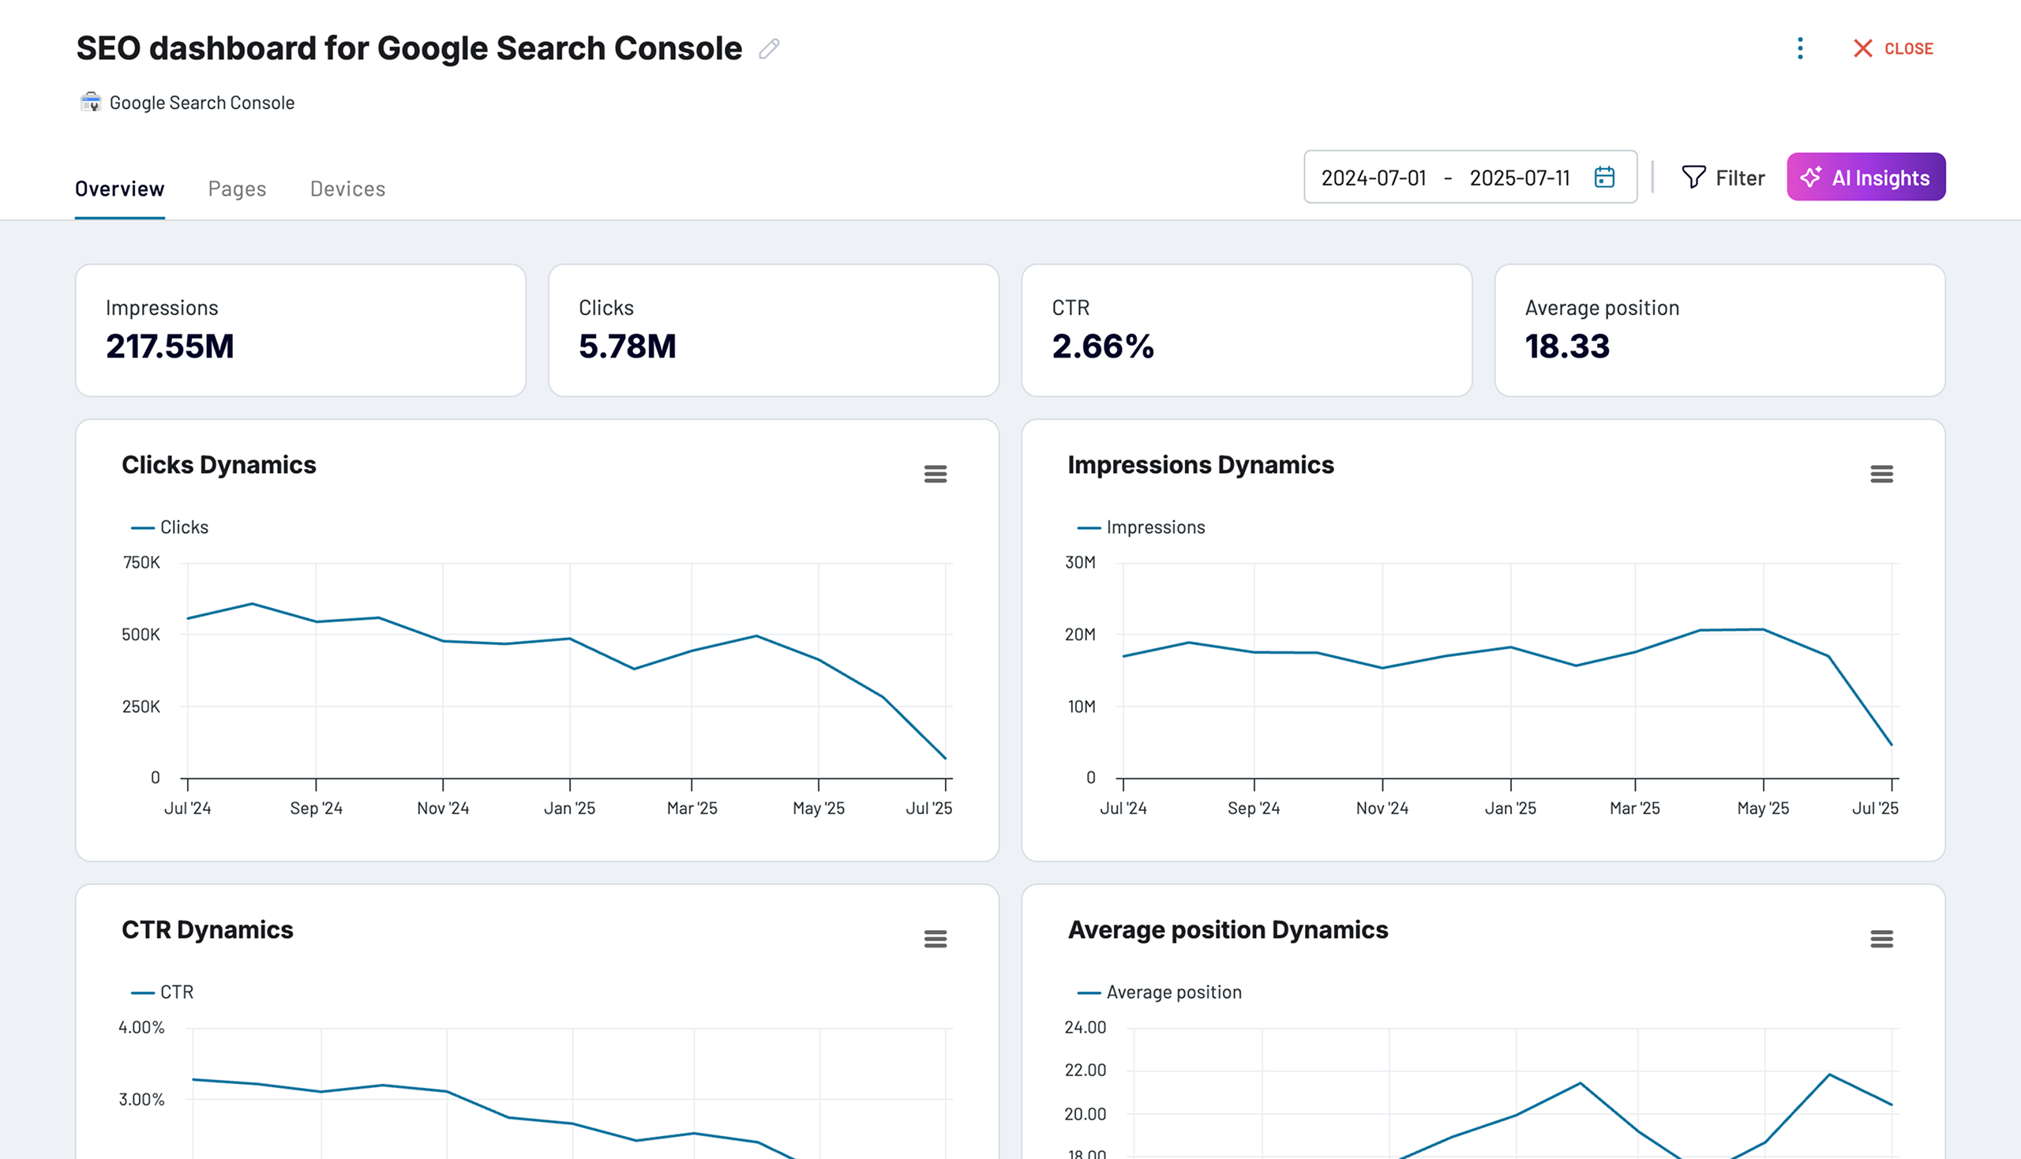Launch AI Insights
2021x1159 pixels.
1865,177
